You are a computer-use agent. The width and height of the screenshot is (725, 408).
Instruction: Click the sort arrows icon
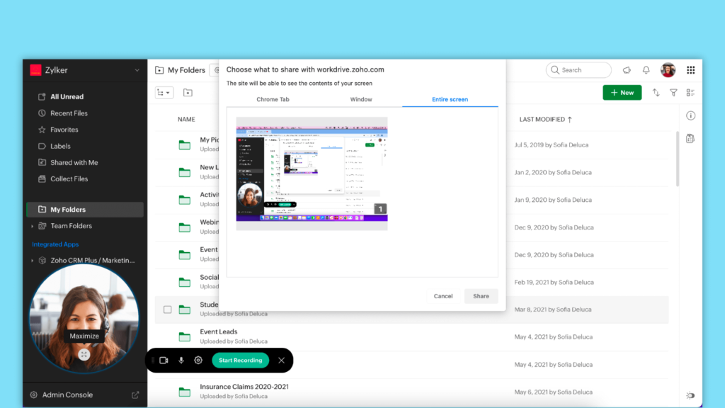tap(656, 93)
